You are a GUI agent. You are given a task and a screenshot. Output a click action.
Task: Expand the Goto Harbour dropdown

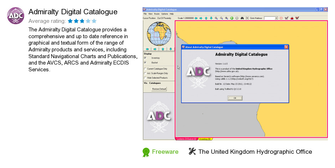click(275, 18)
